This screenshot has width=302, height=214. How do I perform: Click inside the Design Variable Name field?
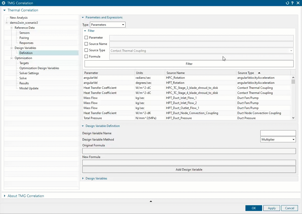(278, 133)
